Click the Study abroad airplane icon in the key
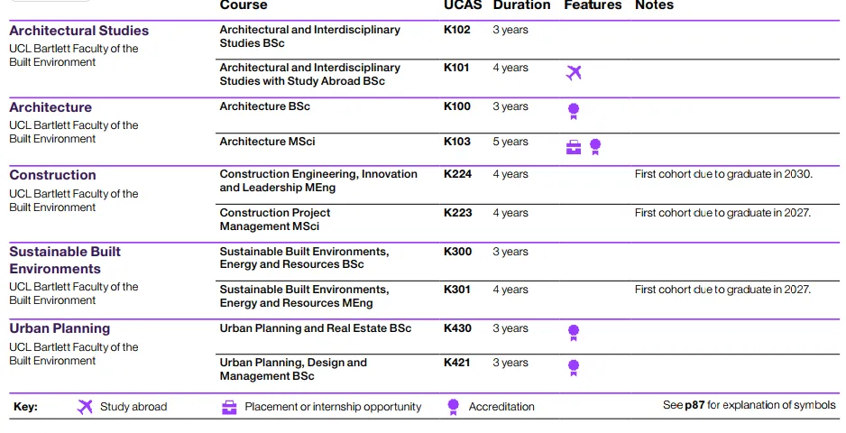846x433 pixels. (85, 407)
